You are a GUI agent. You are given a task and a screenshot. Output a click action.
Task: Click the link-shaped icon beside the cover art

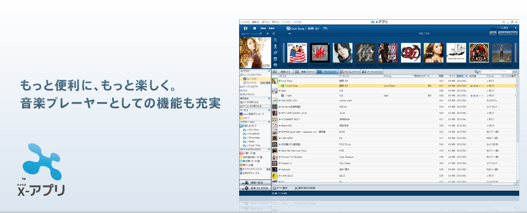[x=275, y=53]
